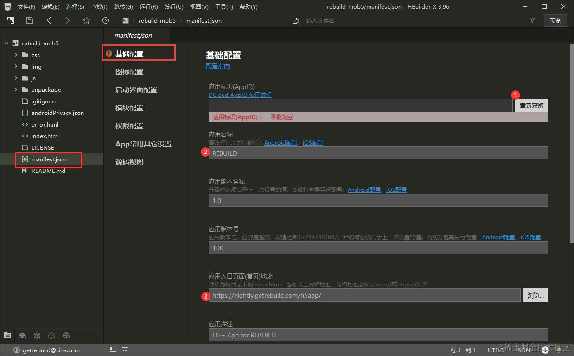Open the 文件(F) menu
574x356 pixels.
click(26, 7)
